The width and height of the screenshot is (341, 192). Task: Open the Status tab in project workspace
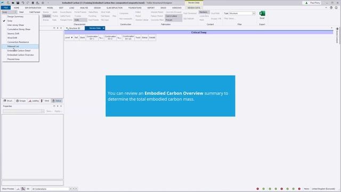point(57,101)
